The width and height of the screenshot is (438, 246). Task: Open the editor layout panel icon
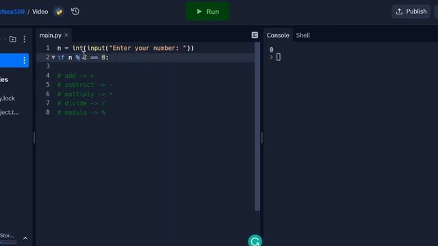[x=255, y=35]
